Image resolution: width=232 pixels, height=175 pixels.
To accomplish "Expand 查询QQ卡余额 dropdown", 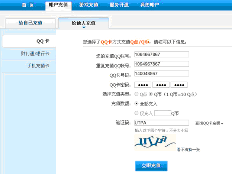I will [x=209, y=123].
